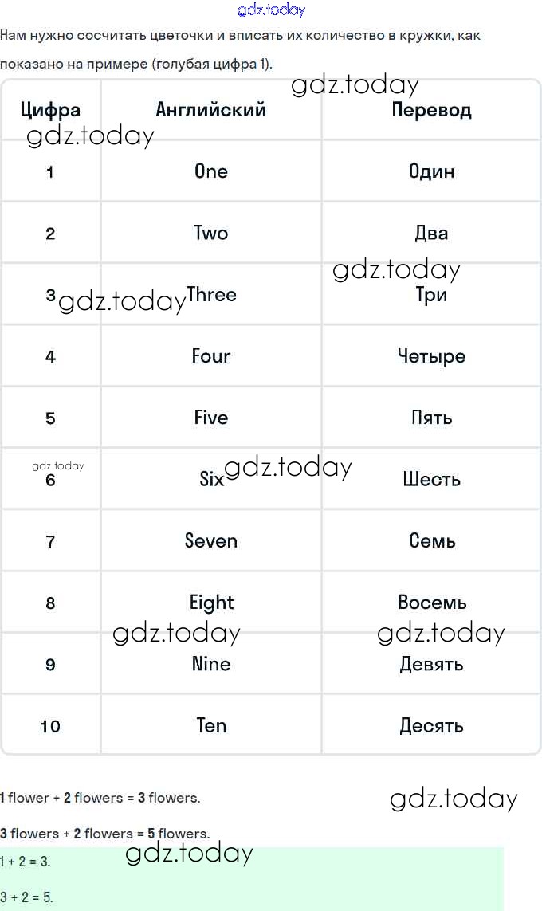Screen dimensions: 542x911
Task: Click "3 + 2 = 5." in the green box
Action: [27, 897]
